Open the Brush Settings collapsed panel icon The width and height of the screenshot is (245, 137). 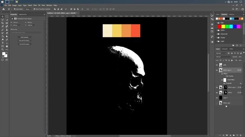coord(212,16)
